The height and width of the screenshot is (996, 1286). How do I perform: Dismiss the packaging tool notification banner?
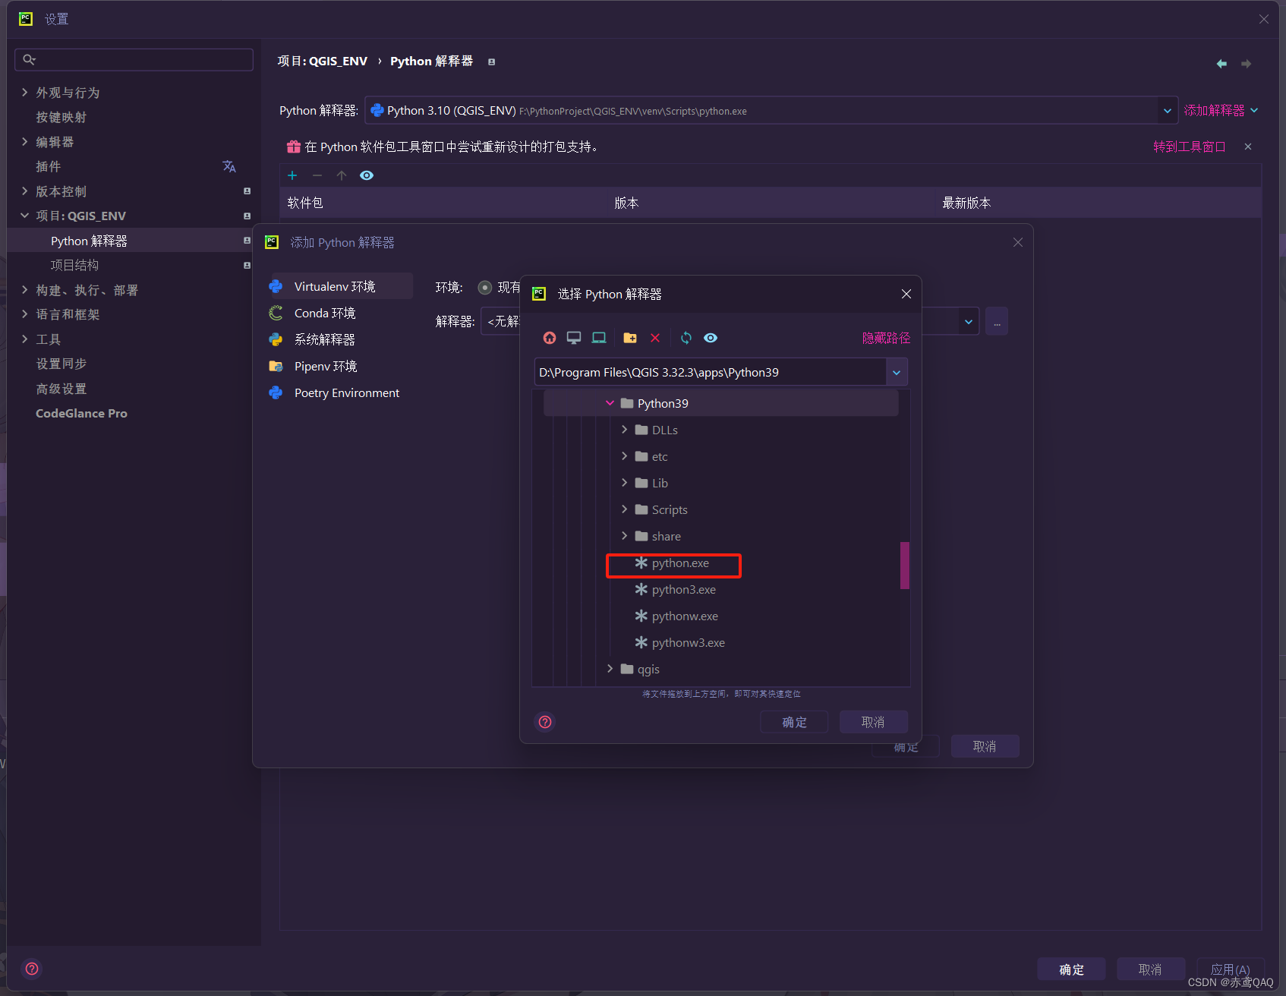(x=1248, y=147)
